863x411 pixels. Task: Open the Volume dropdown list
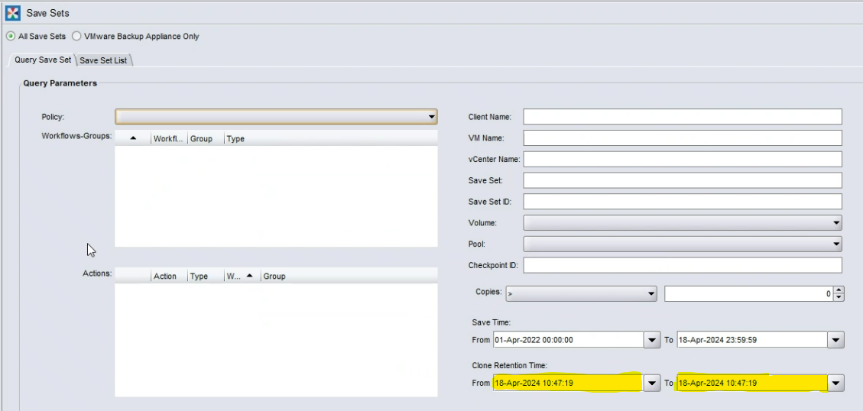click(x=836, y=223)
